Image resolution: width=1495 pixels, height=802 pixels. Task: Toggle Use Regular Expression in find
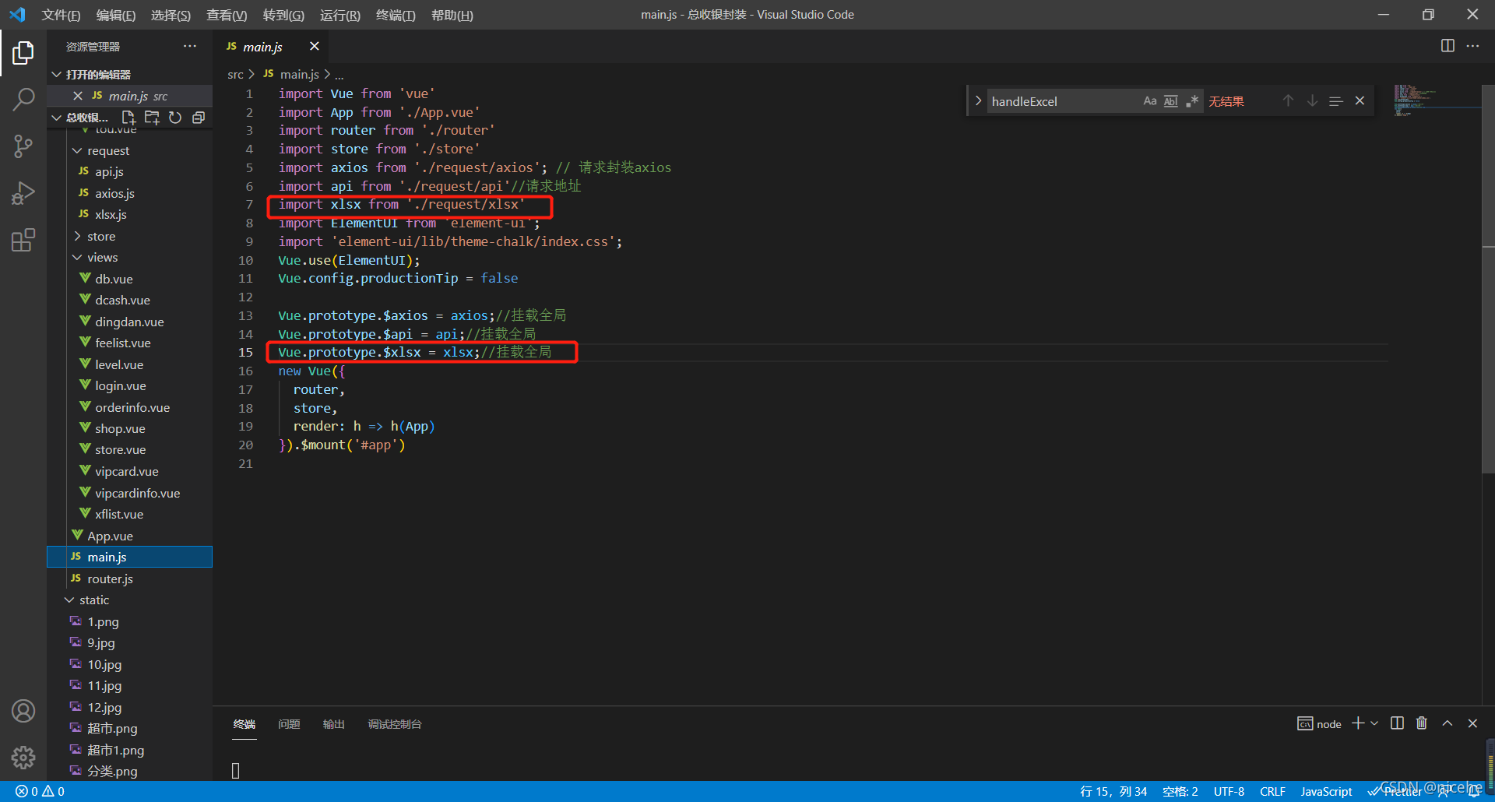pyautogui.click(x=1192, y=101)
